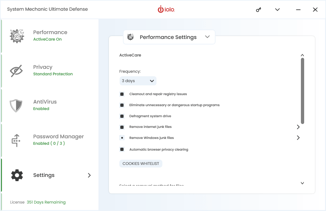Toggle Defragment system drive option

click(x=122, y=116)
